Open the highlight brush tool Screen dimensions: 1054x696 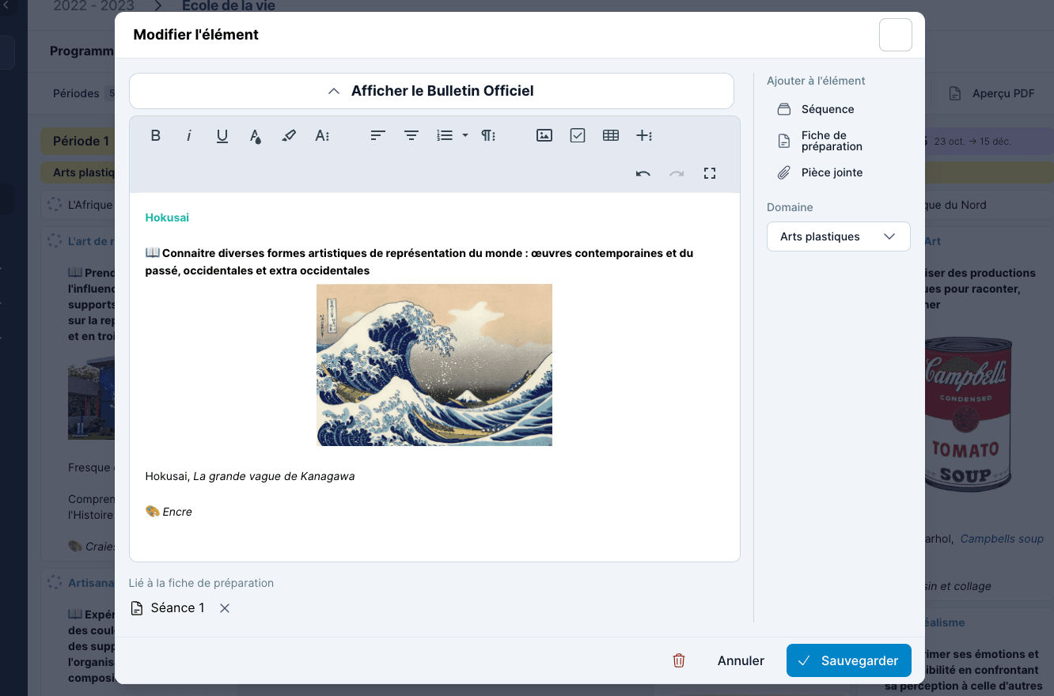pos(289,135)
